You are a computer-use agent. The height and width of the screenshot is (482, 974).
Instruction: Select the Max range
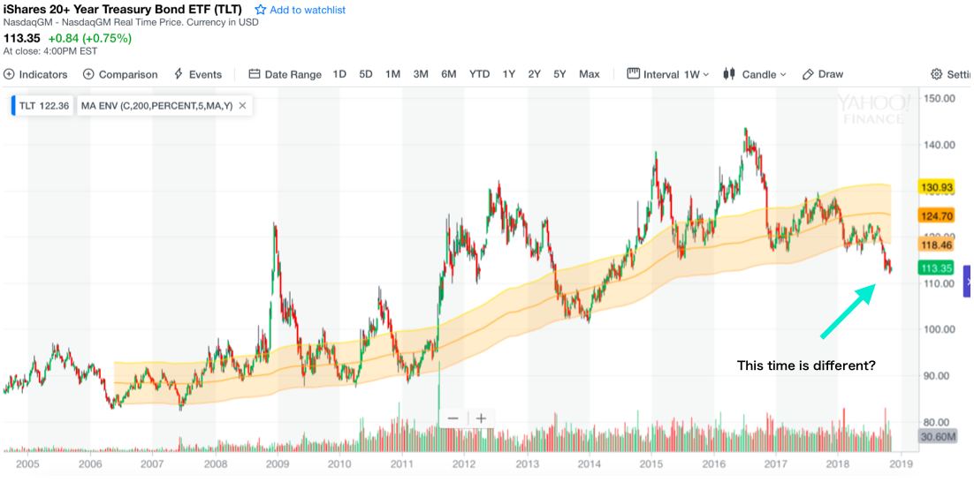coord(590,74)
